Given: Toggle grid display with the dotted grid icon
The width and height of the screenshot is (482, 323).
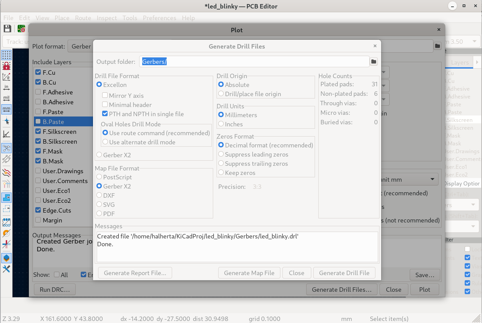Looking at the screenshot, I should (6, 55).
